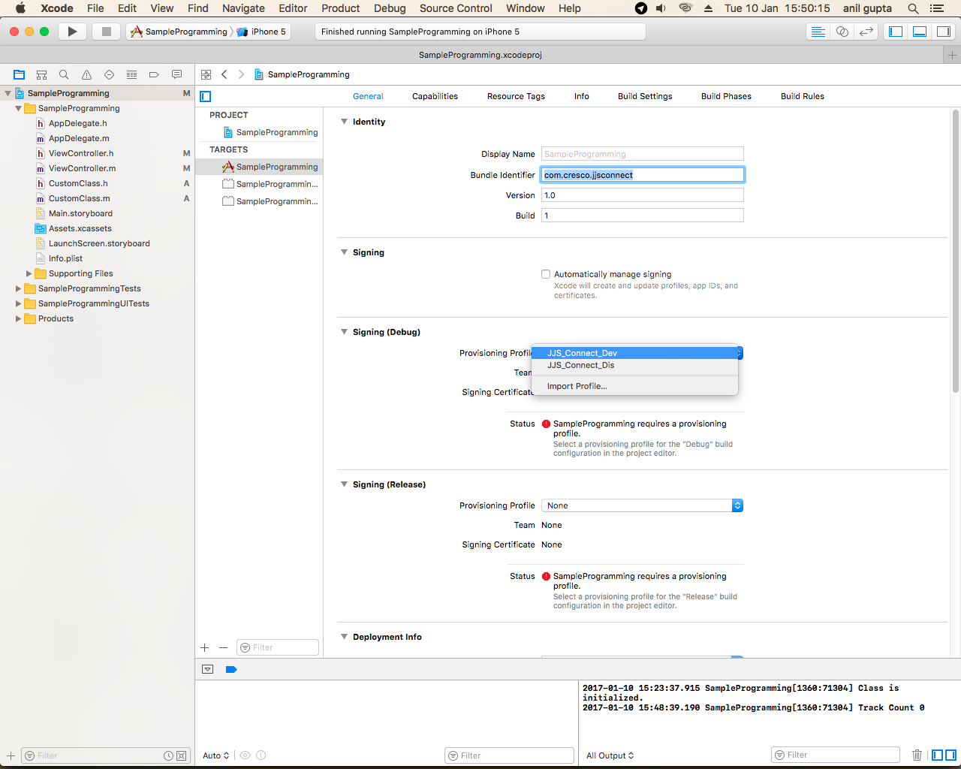The image size is (961, 769).
Task: Toggle the Utilities panel
Action: point(943,32)
